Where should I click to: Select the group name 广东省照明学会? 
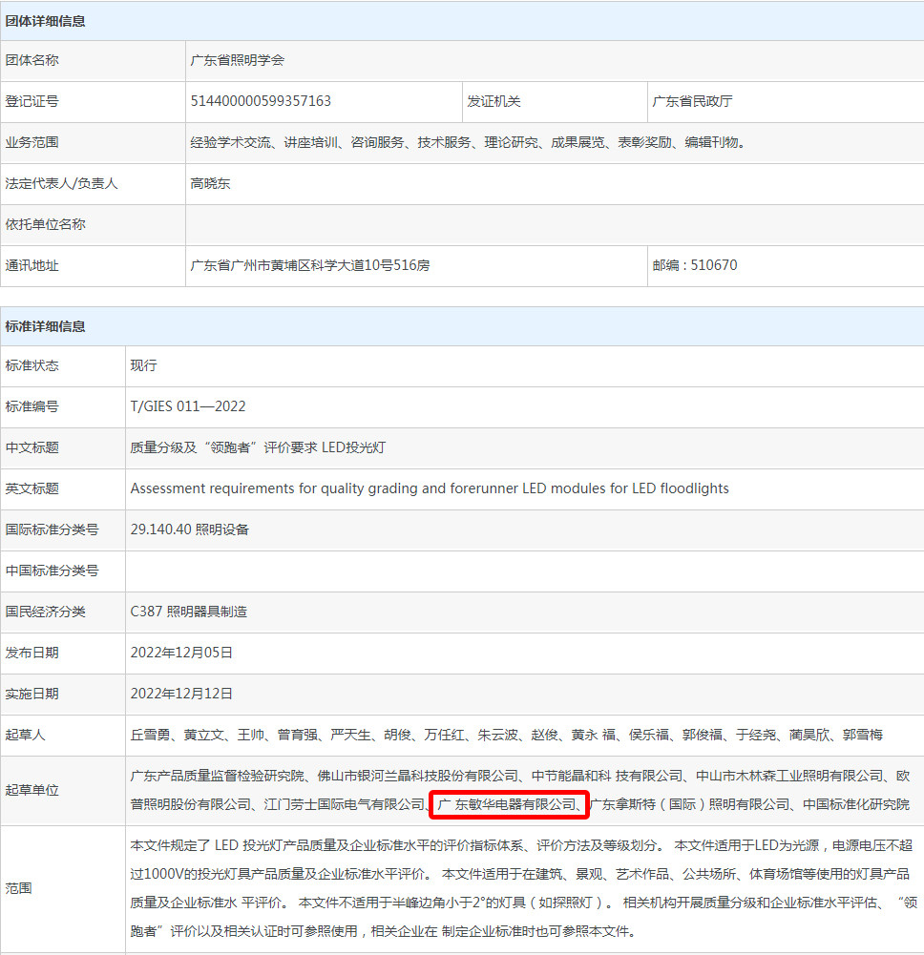click(x=237, y=60)
